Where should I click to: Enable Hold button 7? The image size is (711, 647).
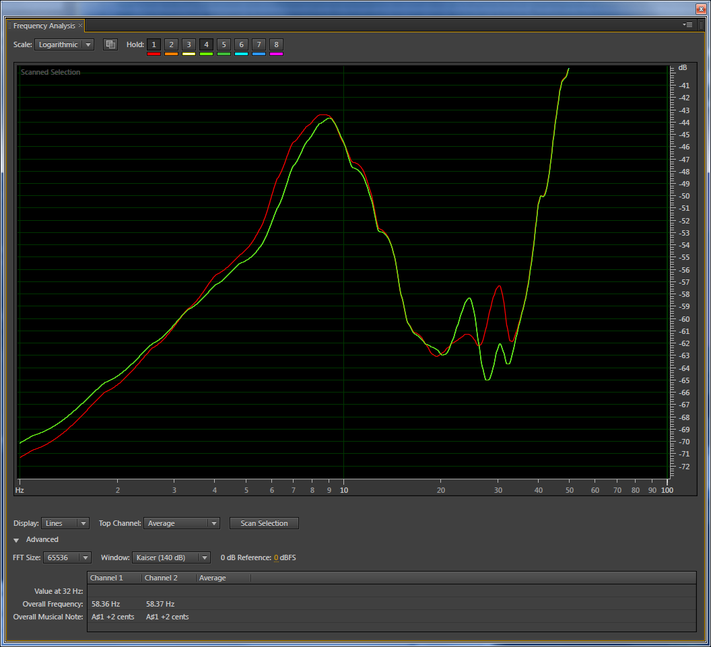tap(259, 44)
